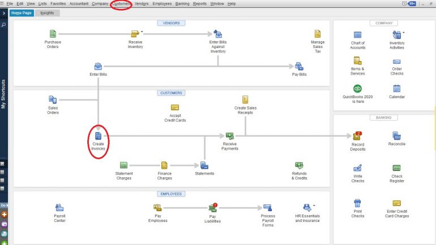Click the Write Checks icon
Viewport: 436px width, 245px height.
(357, 168)
